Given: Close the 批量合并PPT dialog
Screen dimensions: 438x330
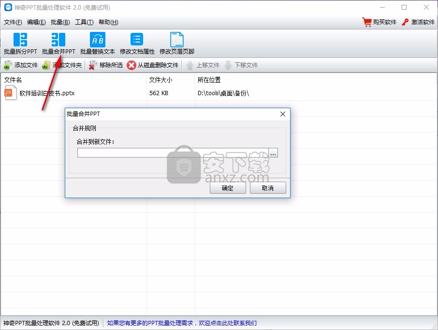Looking at the screenshot, I should 283,114.
